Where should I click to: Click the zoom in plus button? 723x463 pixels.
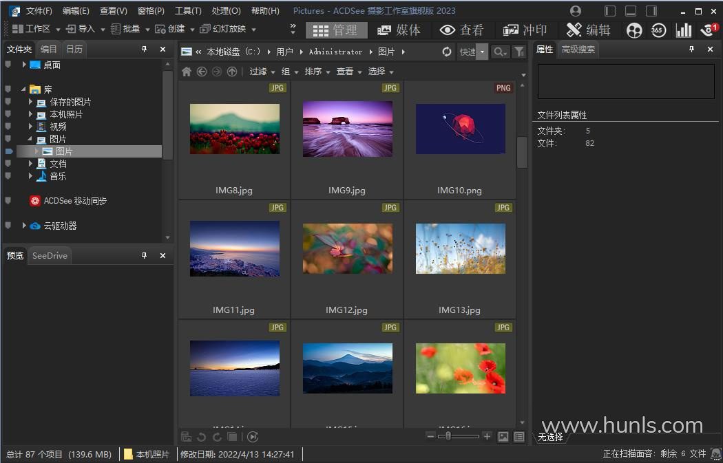487,436
